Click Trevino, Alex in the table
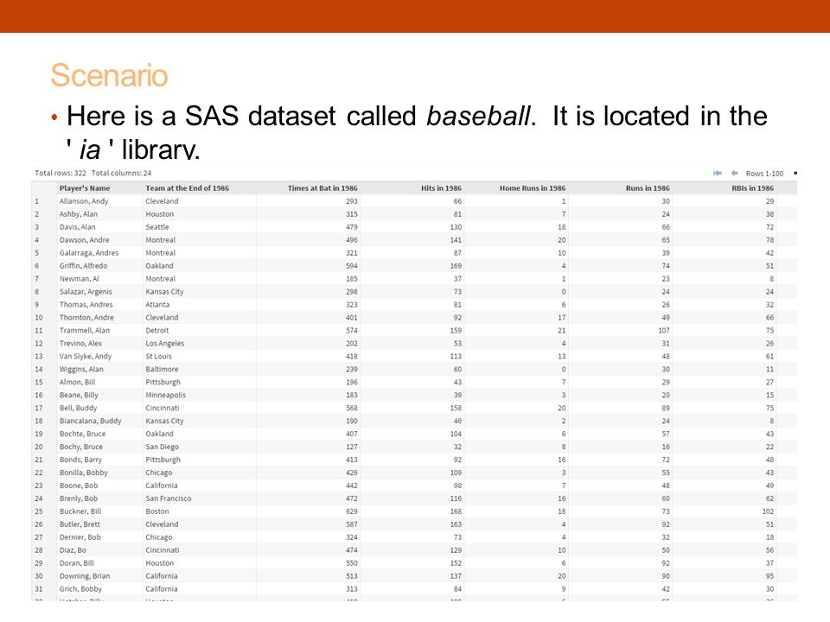 point(80,343)
